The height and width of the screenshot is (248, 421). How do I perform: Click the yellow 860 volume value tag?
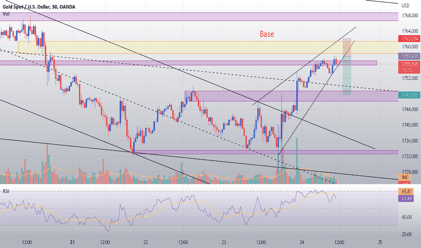pos(405,178)
